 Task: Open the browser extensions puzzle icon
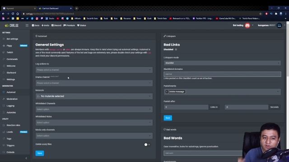point(276,14)
